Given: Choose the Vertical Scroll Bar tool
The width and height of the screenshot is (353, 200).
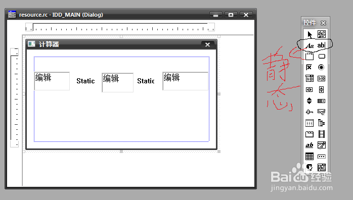Looking at the screenshot, I should pyautogui.click(x=322, y=90).
